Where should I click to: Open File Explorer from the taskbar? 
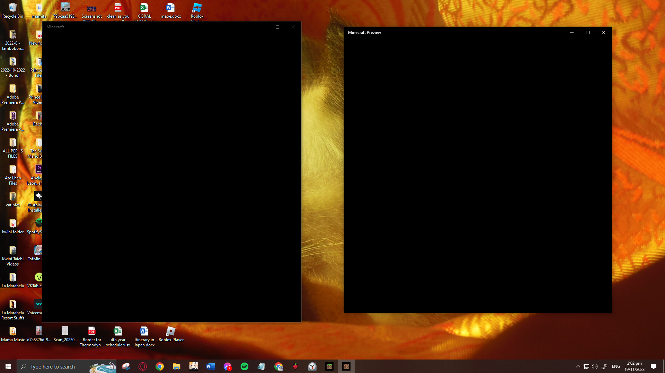point(177,366)
